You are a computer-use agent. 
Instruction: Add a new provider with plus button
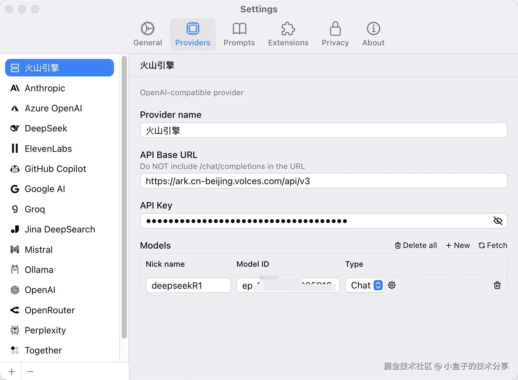[x=12, y=372]
